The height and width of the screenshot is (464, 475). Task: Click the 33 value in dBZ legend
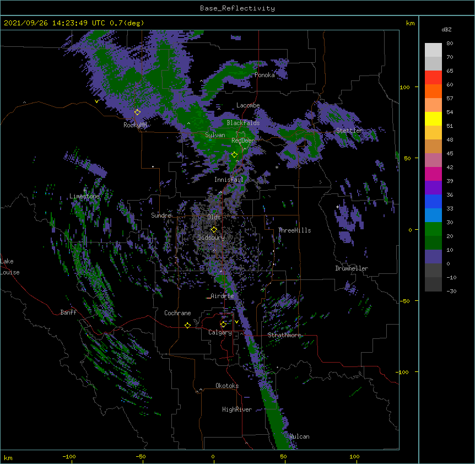pyautogui.click(x=450, y=209)
